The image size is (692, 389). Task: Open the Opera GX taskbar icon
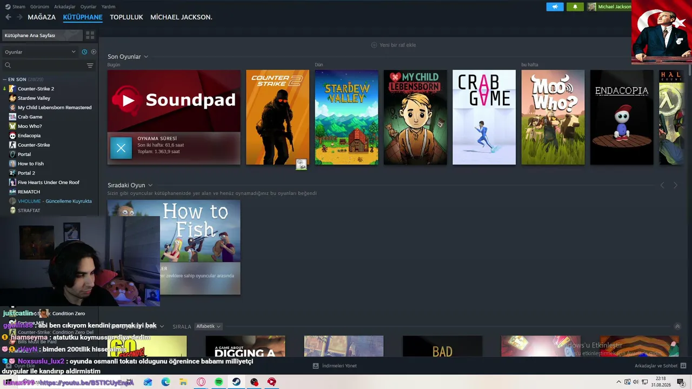tap(201, 382)
